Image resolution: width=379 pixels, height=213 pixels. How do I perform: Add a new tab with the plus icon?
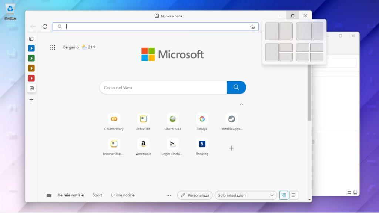point(31,100)
